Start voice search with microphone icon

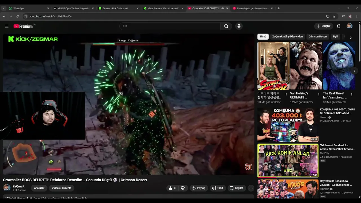pyautogui.click(x=239, y=26)
